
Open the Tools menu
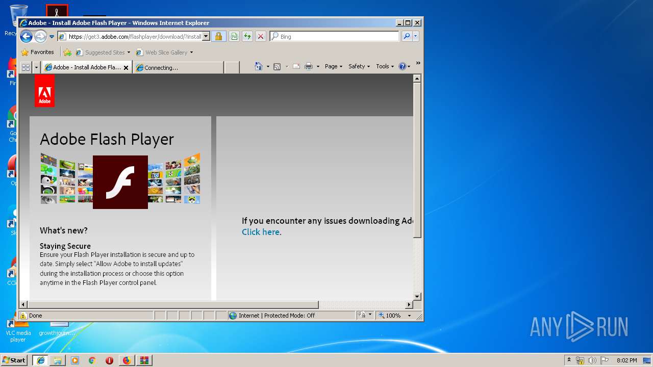[385, 66]
